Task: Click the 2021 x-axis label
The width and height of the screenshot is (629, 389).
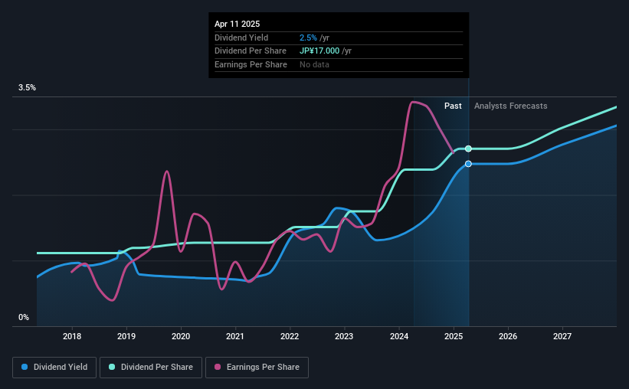Action: pyautogui.click(x=235, y=336)
